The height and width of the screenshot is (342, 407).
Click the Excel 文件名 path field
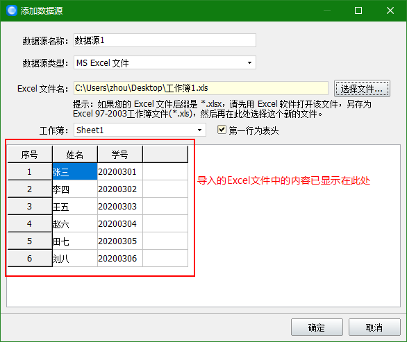coord(201,88)
